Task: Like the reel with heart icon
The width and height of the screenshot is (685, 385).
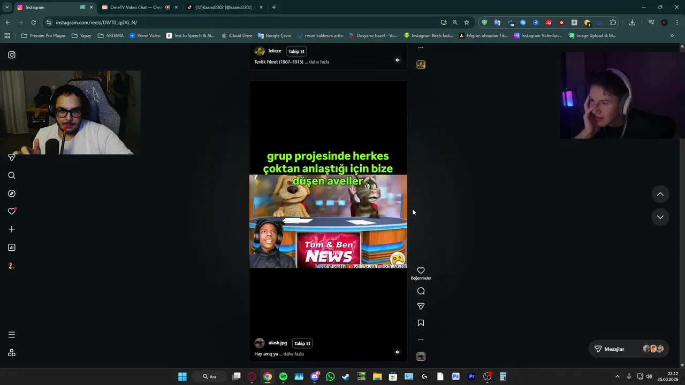Action: click(421, 271)
